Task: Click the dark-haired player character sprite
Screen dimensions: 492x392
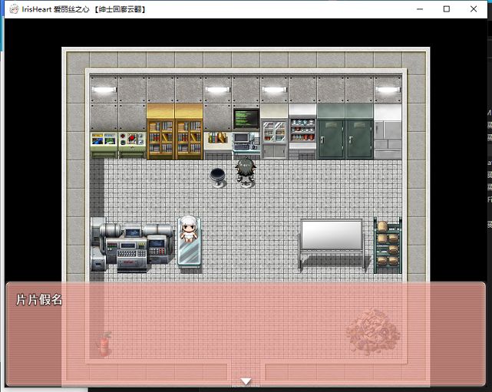Action: tap(245, 172)
